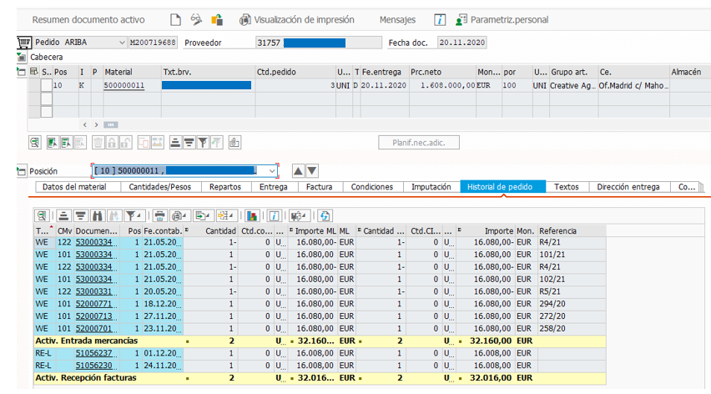The image size is (711, 394).
Task: Open the Repartos tab
Action: (225, 187)
